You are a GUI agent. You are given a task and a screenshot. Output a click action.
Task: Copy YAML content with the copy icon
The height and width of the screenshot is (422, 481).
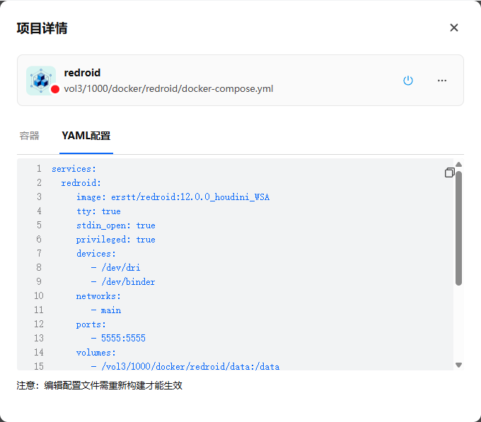tap(449, 172)
